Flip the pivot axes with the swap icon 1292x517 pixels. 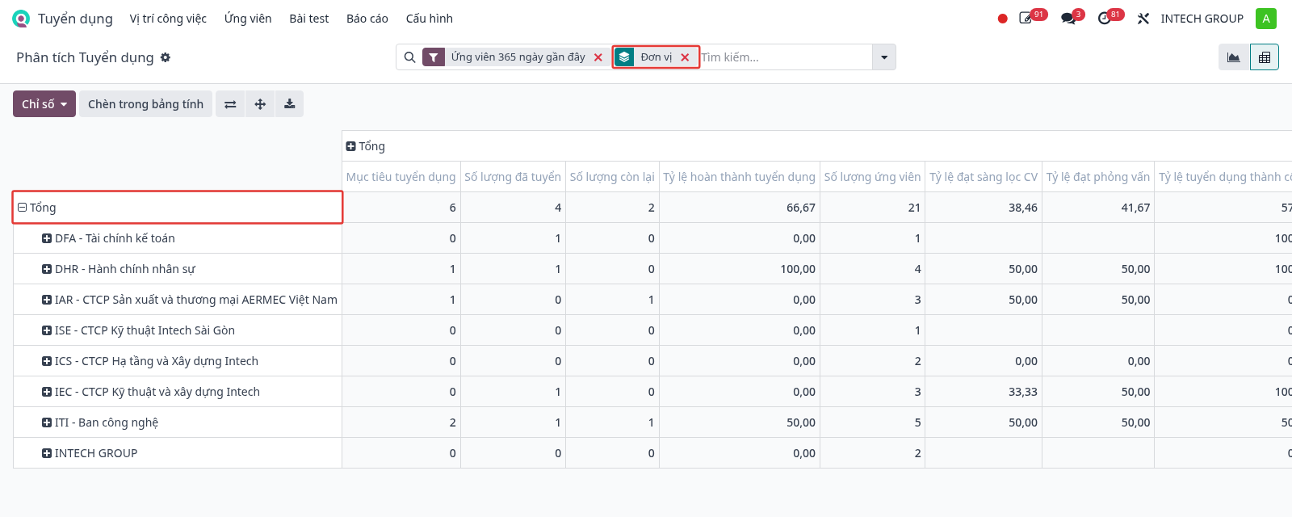[230, 104]
